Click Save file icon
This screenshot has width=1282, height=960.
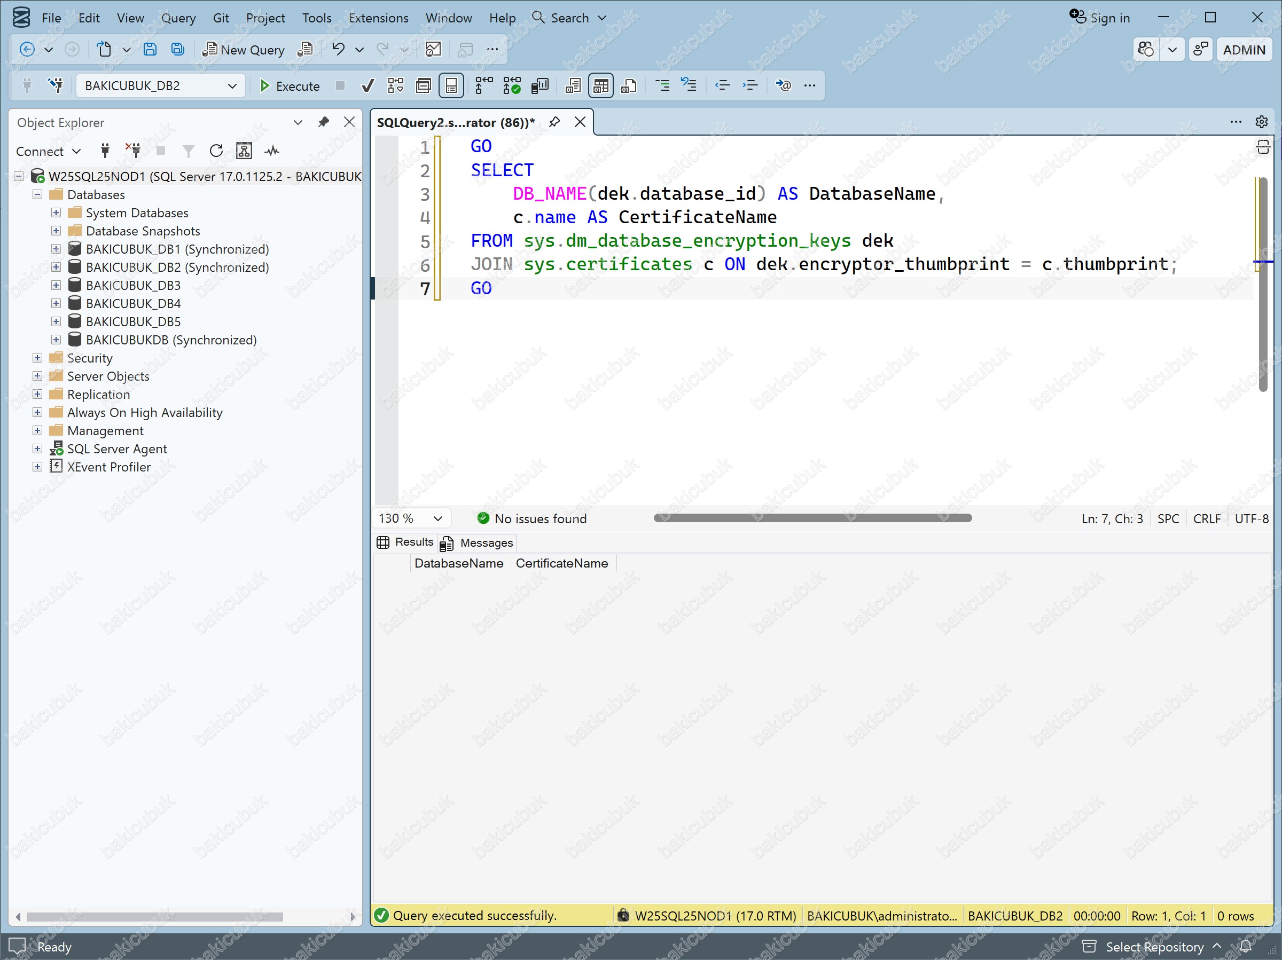coord(150,50)
